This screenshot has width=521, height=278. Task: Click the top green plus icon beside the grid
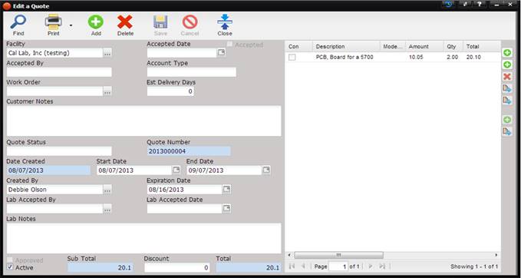507,53
